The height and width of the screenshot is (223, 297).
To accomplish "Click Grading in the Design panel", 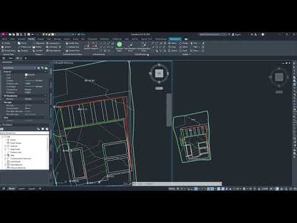I will (x=23, y=51).
